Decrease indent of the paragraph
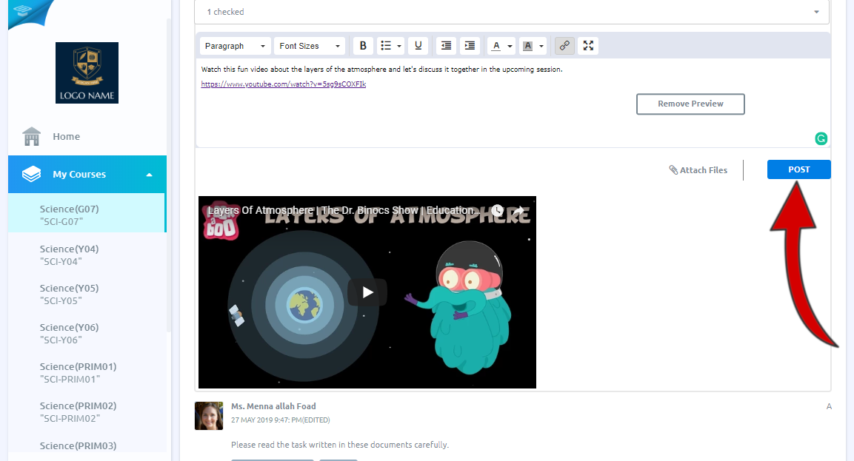854x461 pixels. tap(446, 46)
